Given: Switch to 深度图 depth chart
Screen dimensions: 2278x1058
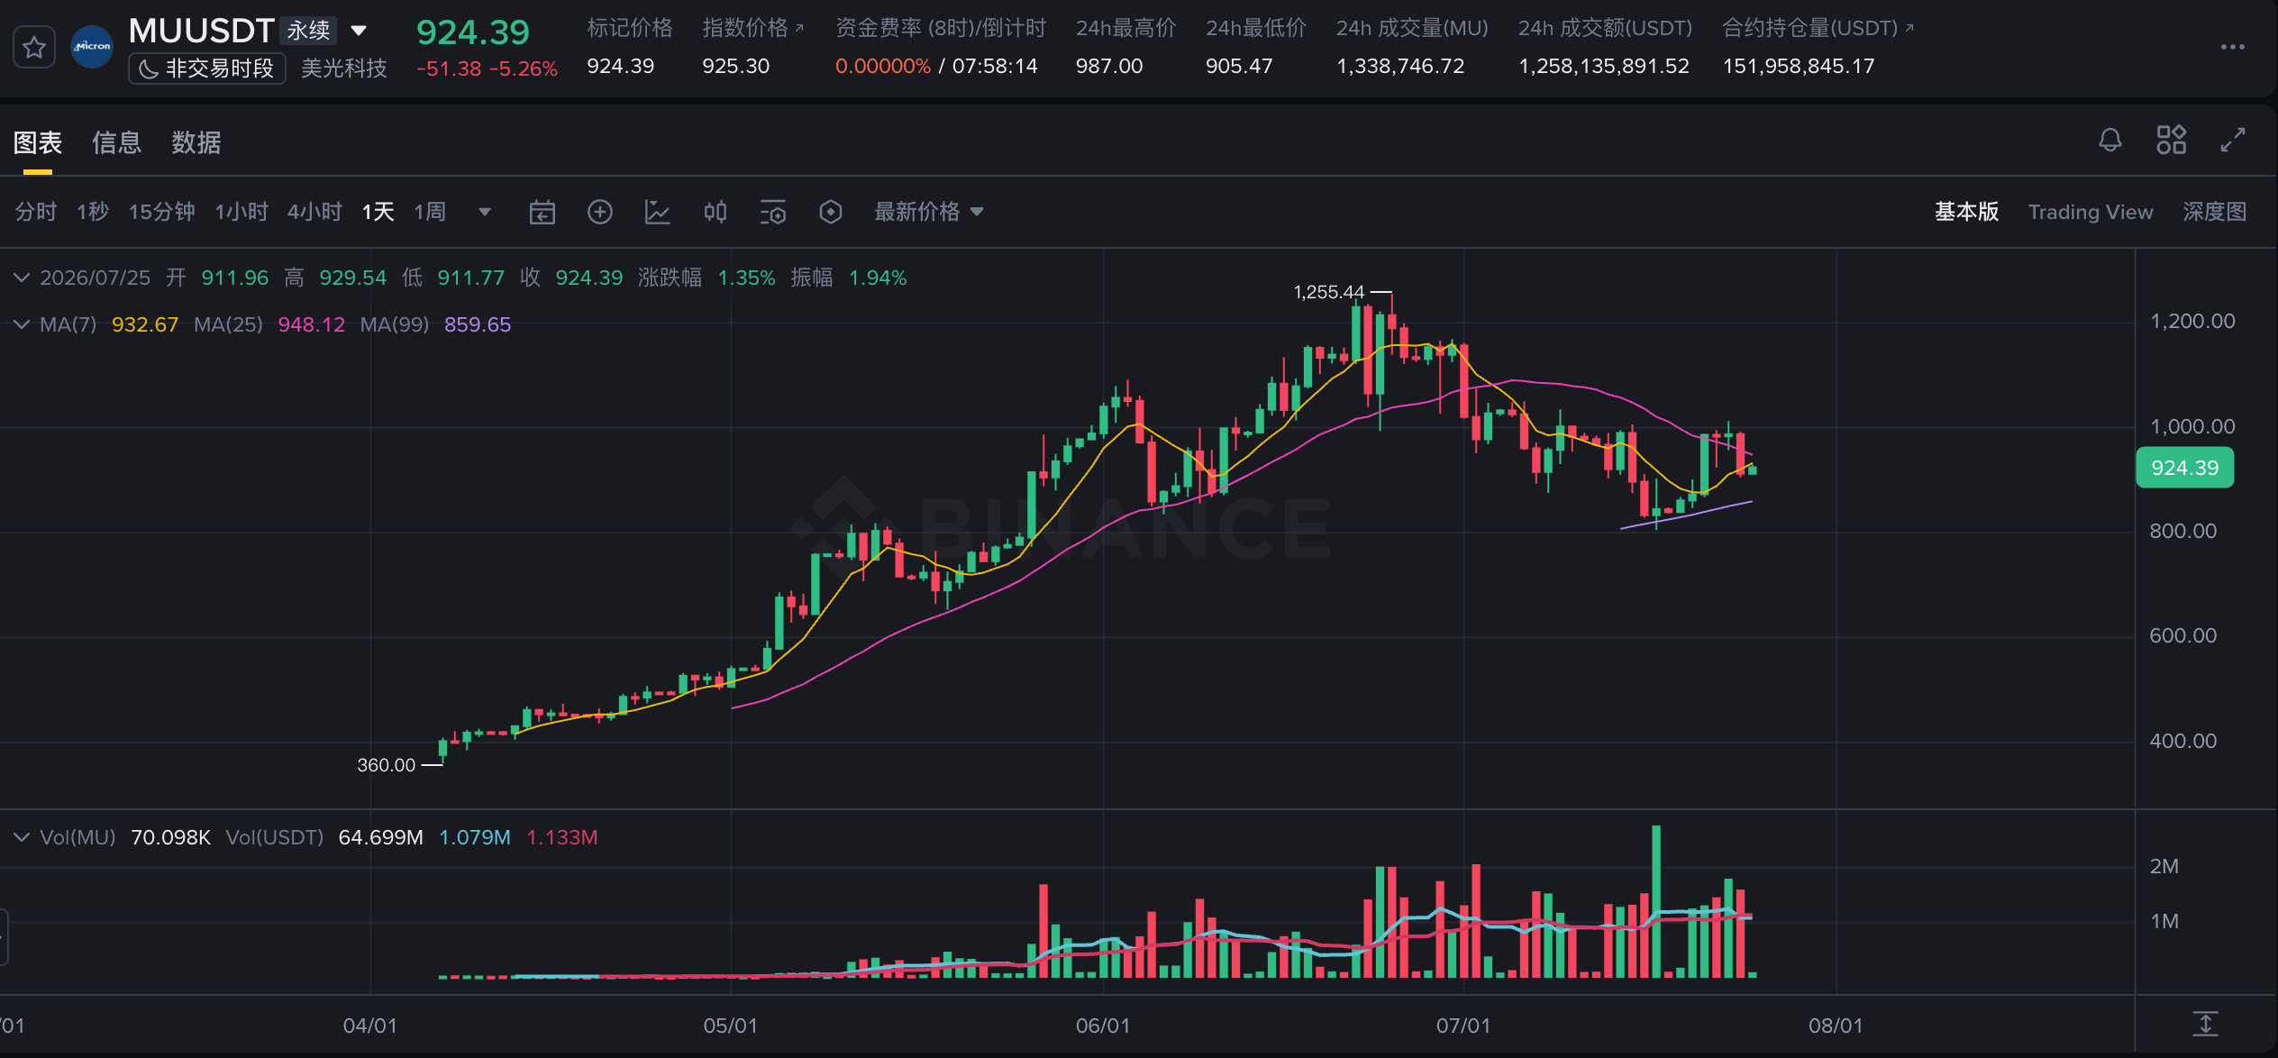Looking at the screenshot, I should pyautogui.click(x=2214, y=212).
